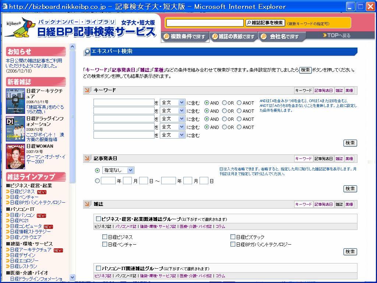Check the パソコン・IT関連雑誌グループ checkbox
The width and height of the screenshot is (377, 283).
(98, 268)
